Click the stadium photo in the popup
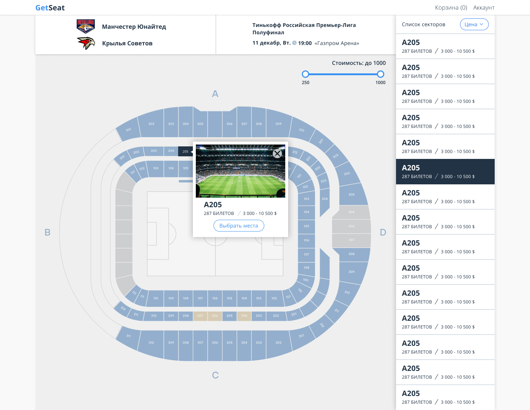Viewport: 530px width, 410px height. point(240,171)
